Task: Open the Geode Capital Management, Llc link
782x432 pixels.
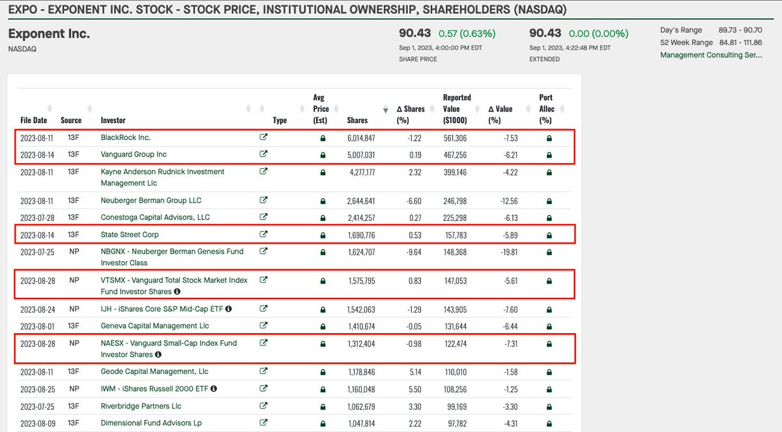Action: click(154, 372)
